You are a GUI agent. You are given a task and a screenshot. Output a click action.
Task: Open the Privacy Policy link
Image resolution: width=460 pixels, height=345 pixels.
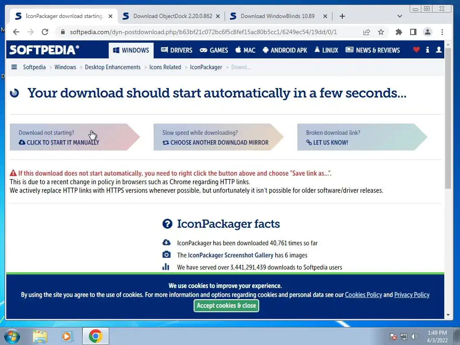[411, 295]
